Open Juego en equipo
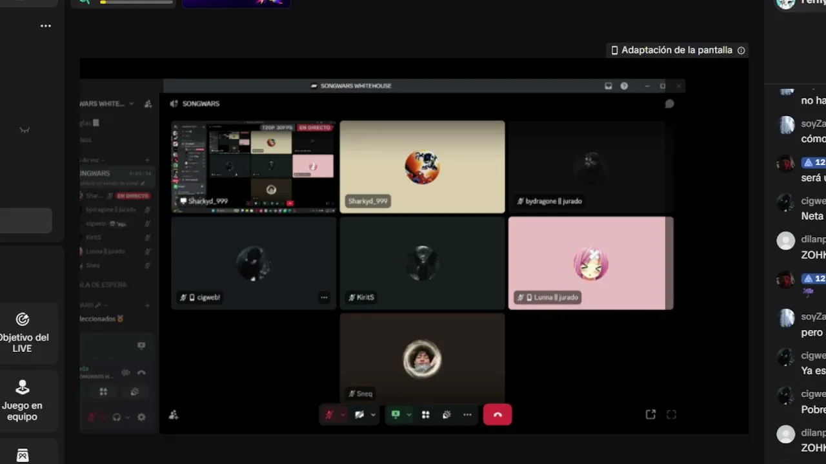Image resolution: width=826 pixels, height=464 pixels. coord(22,400)
